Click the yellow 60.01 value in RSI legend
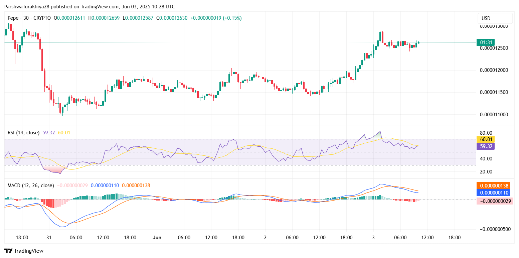 (x=64, y=133)
